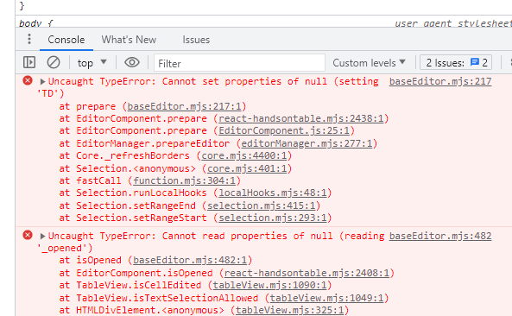Screen dimensions: 512x316
Task: Open the editorManager.mjs:277:1 link
Action: (x=307, y=143)
